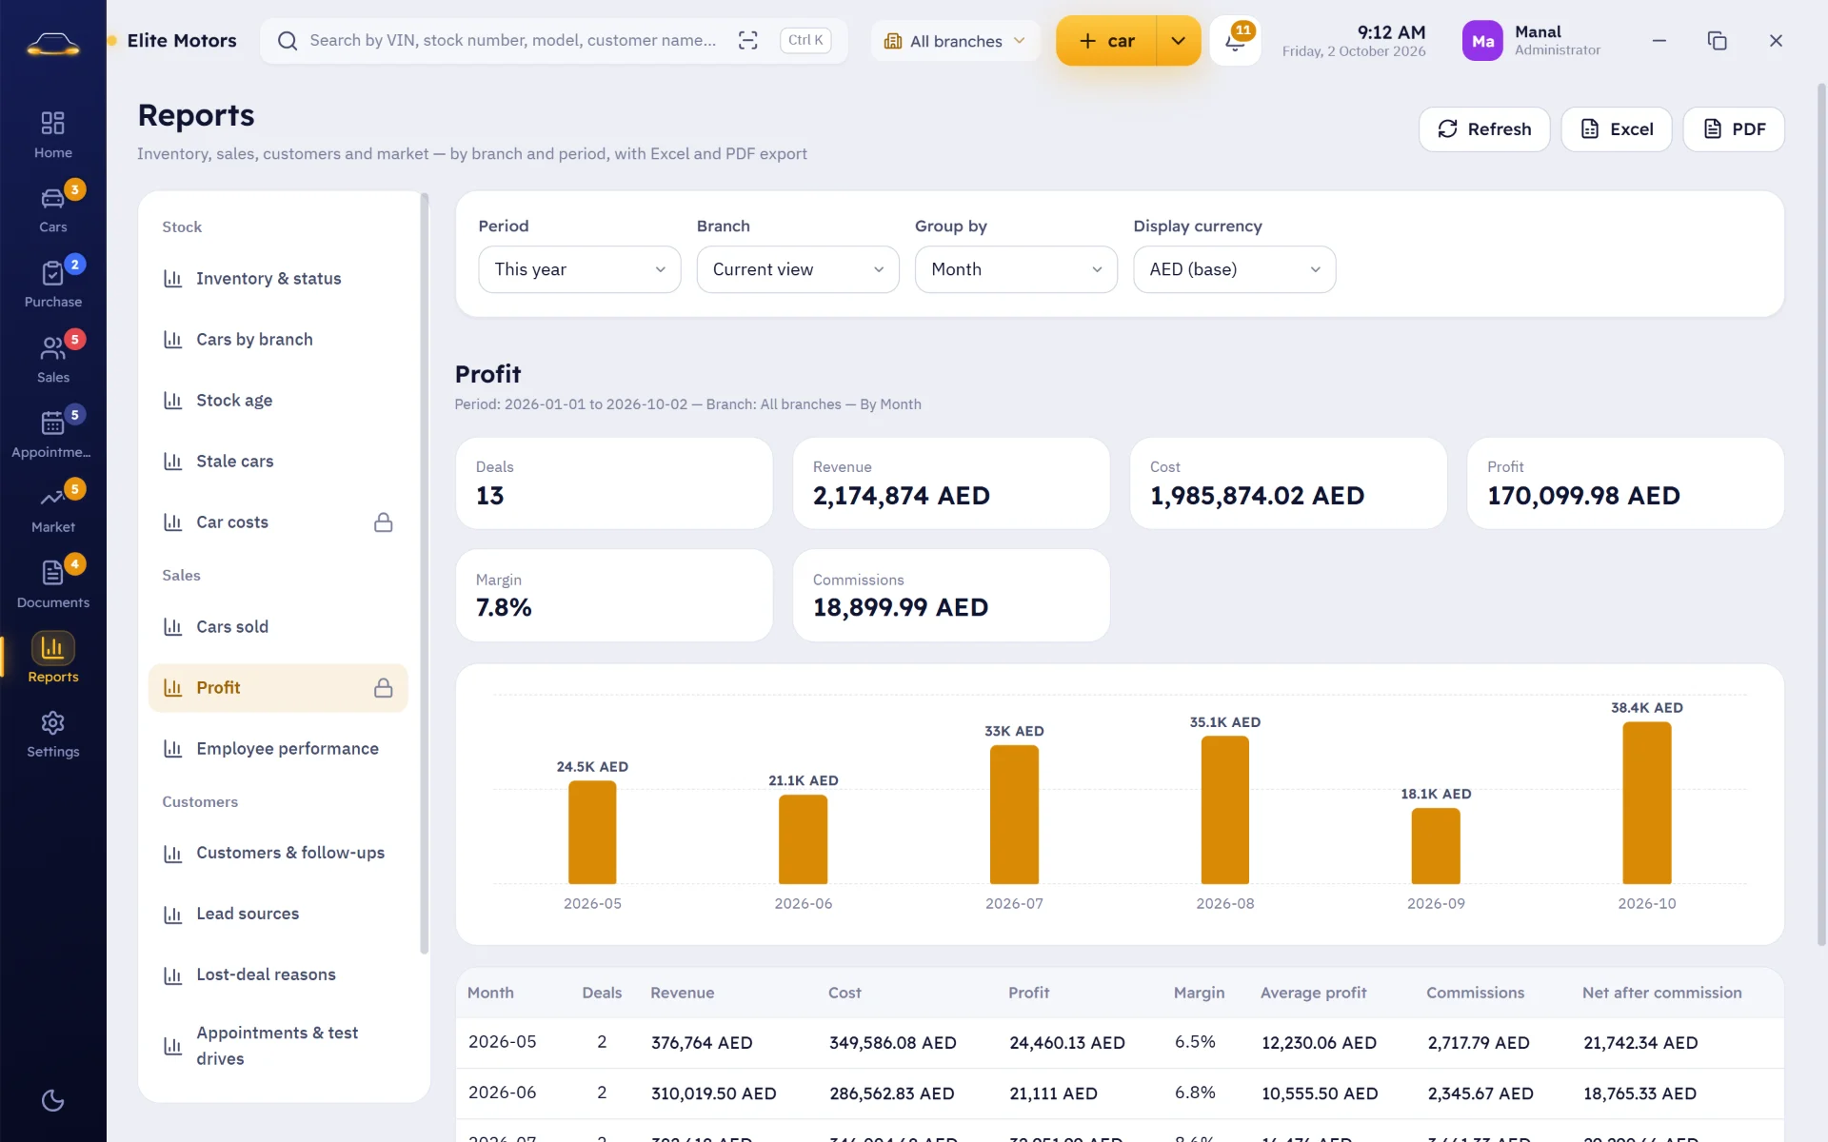Open the Branch dropdown 'Current view'

[798, 269]
